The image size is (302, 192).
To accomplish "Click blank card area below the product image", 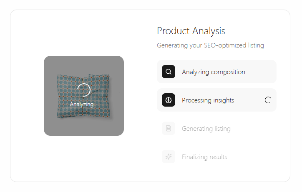I will pos(84,158).
